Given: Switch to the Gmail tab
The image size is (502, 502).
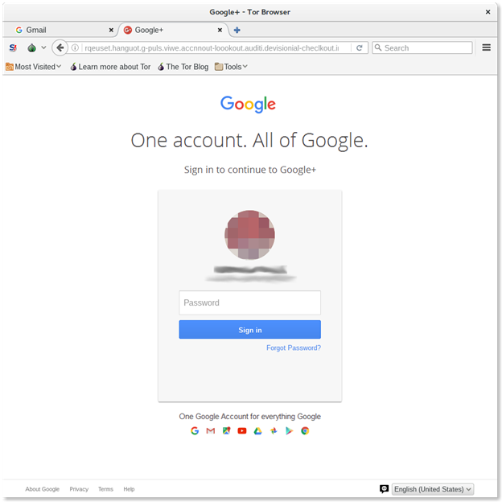Looking at the screenshot, I should [64, 30].
